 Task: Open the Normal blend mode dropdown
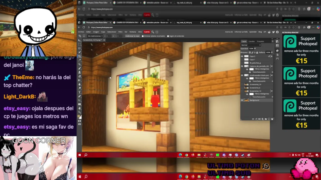(251, 45)
